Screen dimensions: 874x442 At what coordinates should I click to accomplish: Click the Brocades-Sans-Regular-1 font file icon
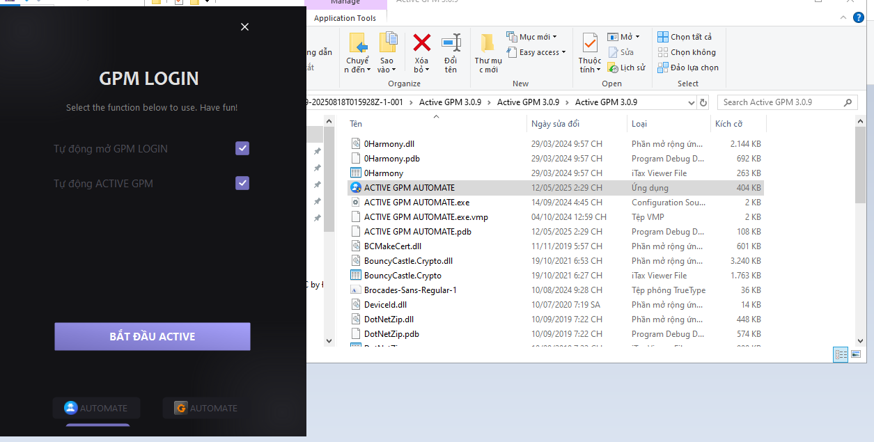point(355,290)
